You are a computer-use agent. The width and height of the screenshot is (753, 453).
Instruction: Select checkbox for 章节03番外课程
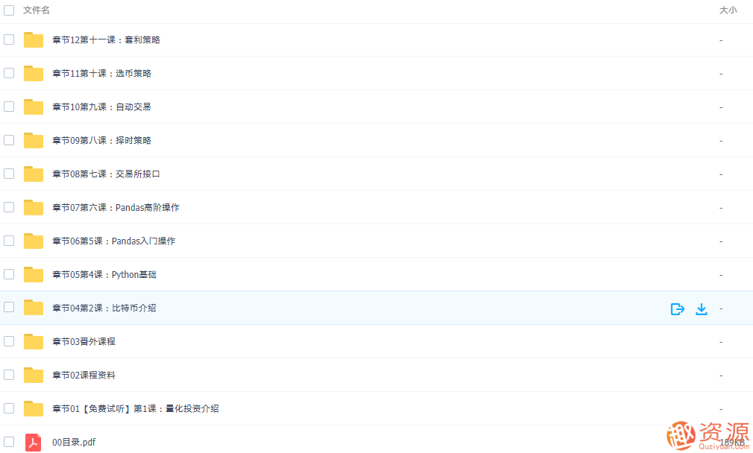tap(9, 341)
